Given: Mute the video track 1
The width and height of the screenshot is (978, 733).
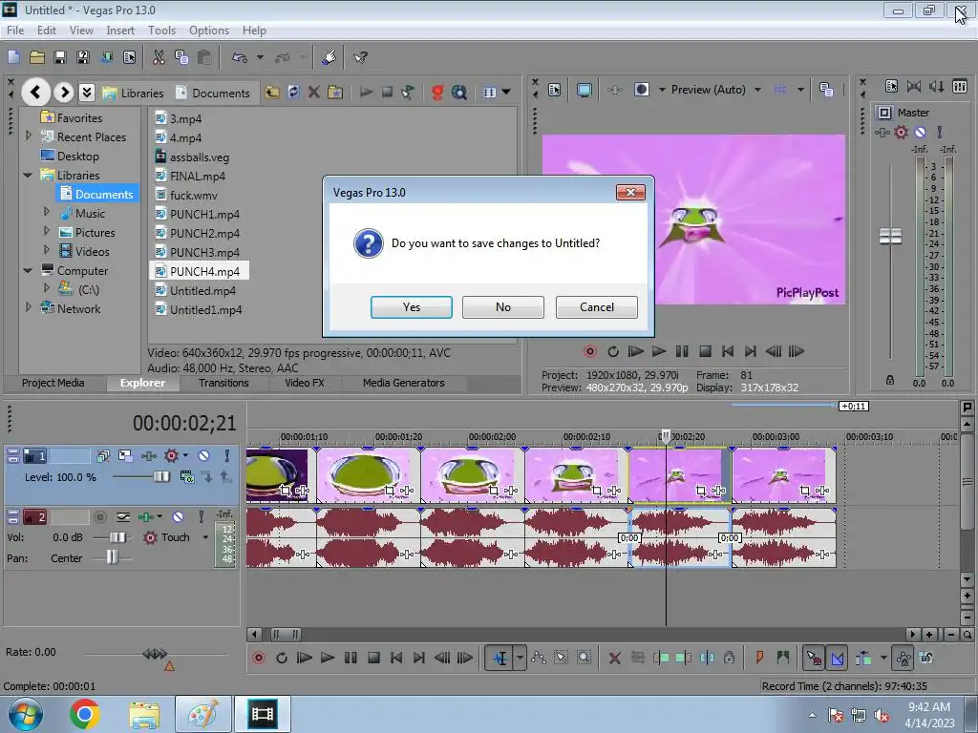Looking at the screenshot, I should pyautogui.click(x=203, y=455).
